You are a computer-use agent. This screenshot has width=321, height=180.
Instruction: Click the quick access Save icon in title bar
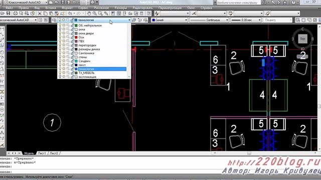(63, 2)
